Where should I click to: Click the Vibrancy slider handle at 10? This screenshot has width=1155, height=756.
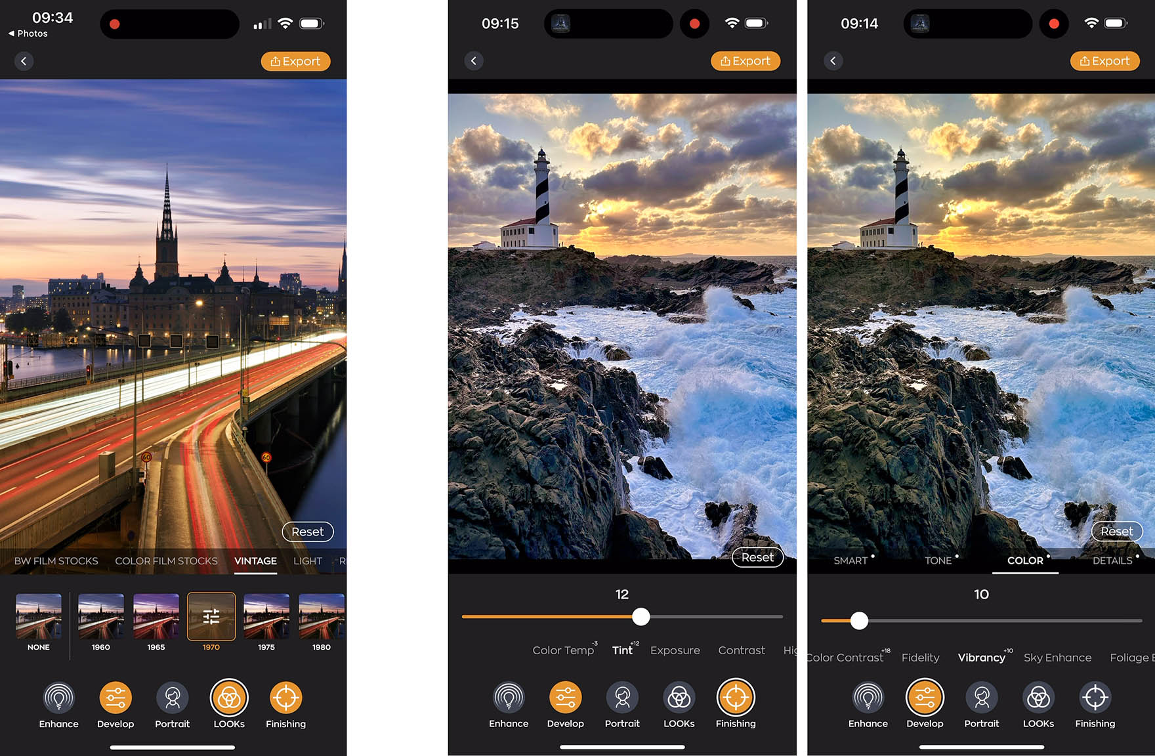tap(859, 620)
